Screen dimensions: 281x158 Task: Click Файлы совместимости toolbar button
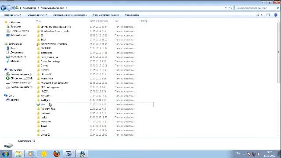pyautogui.click(x=105, y=15)
